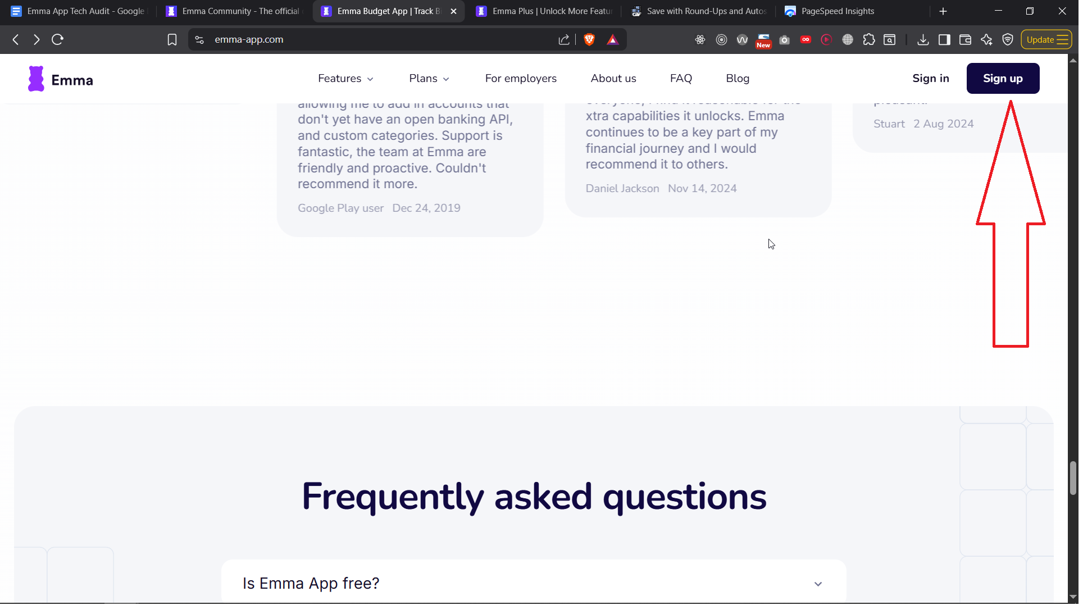1083x605 pixels.
Task: Reload the emma-app.com page
Action: 57,39
